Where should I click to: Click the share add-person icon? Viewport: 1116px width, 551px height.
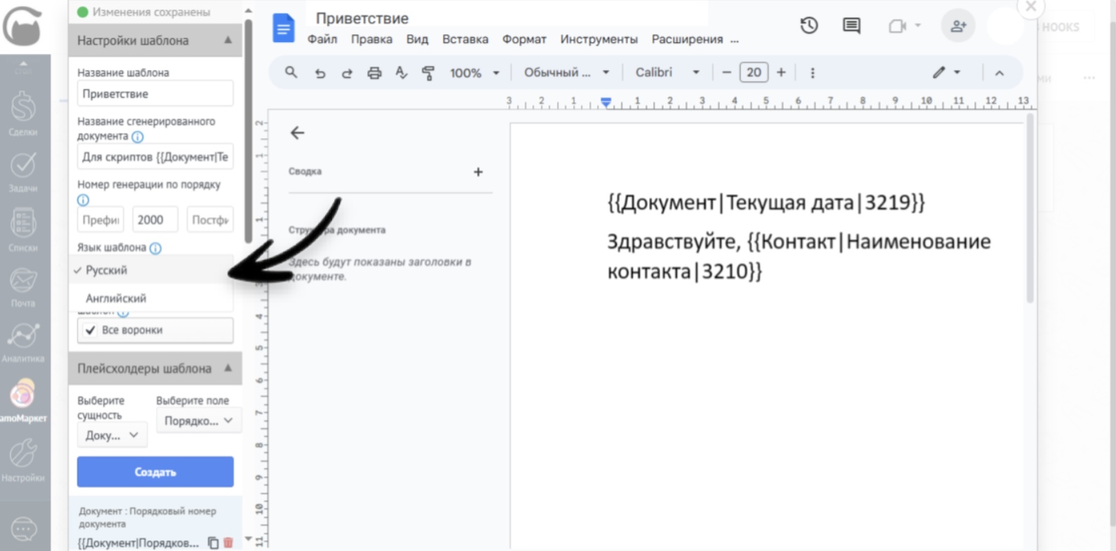pyautogui.click(x=958, y=27)
